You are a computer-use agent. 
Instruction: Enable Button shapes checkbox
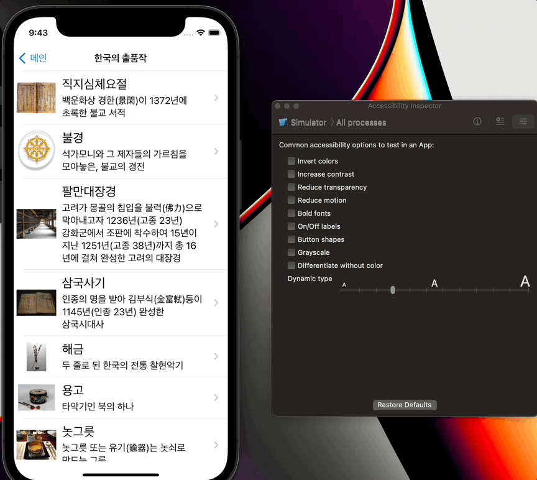pos(291,239)
